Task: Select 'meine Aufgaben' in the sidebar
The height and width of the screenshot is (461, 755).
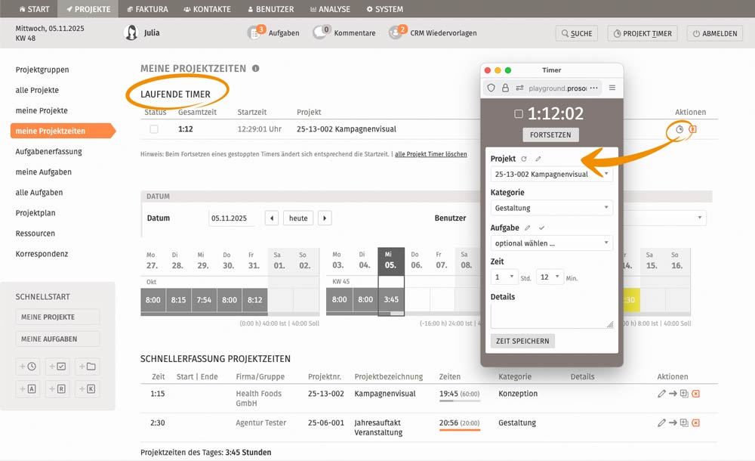Action: (44, 172)
